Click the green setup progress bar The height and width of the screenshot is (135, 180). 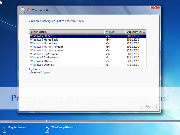(6, 121)
